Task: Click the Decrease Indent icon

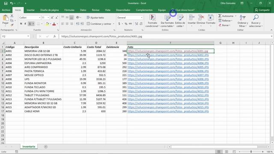Action: pyautogui.click(x=77, y=24)
